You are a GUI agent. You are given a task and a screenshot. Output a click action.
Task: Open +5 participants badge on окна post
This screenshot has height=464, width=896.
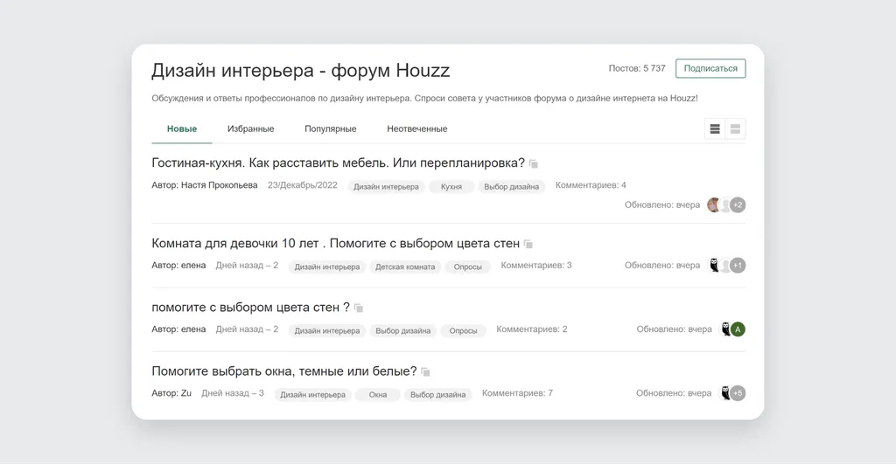point(738,393)
